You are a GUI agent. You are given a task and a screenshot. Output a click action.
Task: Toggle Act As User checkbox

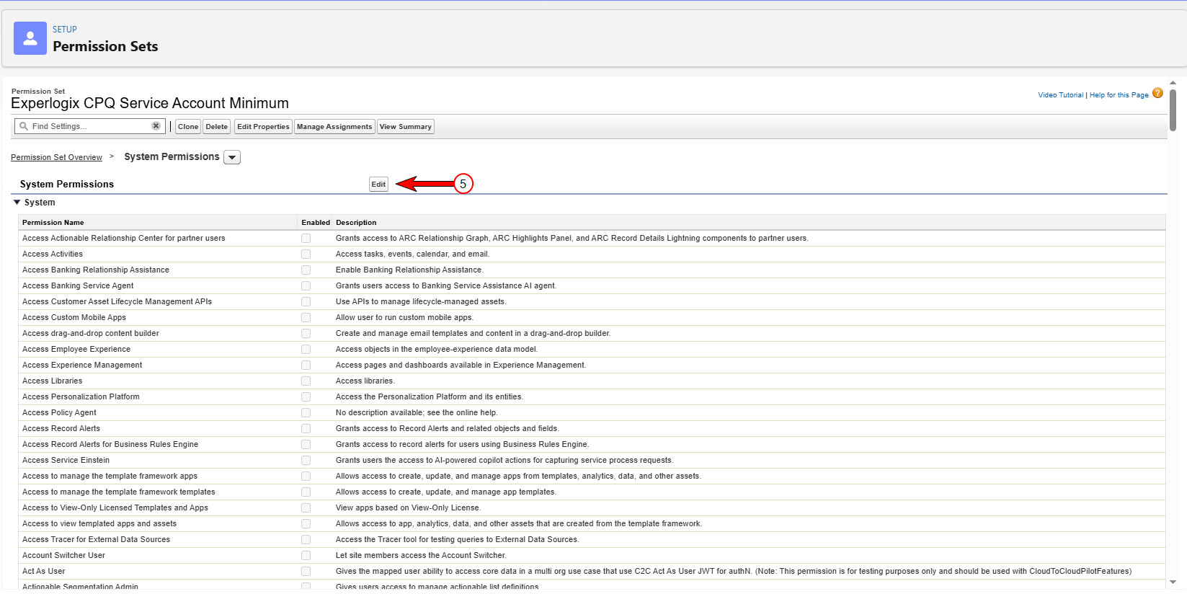306,572
